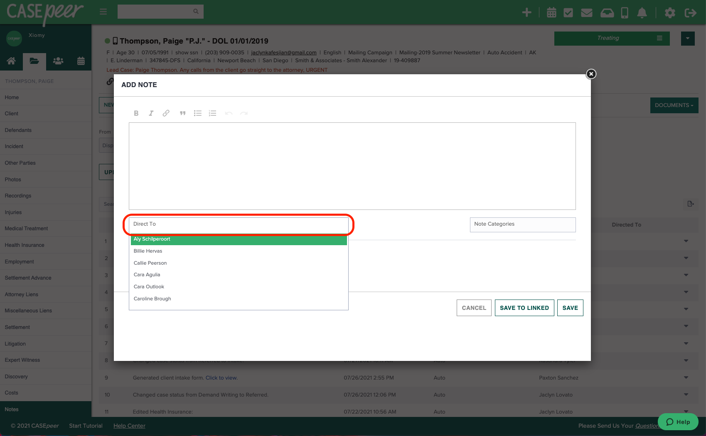Open Notes in sidebar

coord(46,409)
